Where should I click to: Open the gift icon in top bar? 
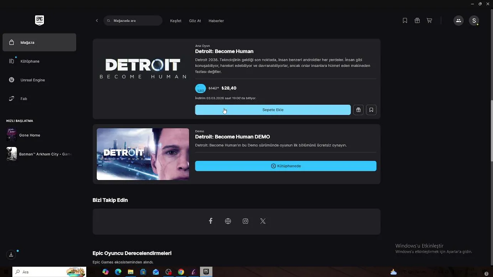[x=417, y=21]
